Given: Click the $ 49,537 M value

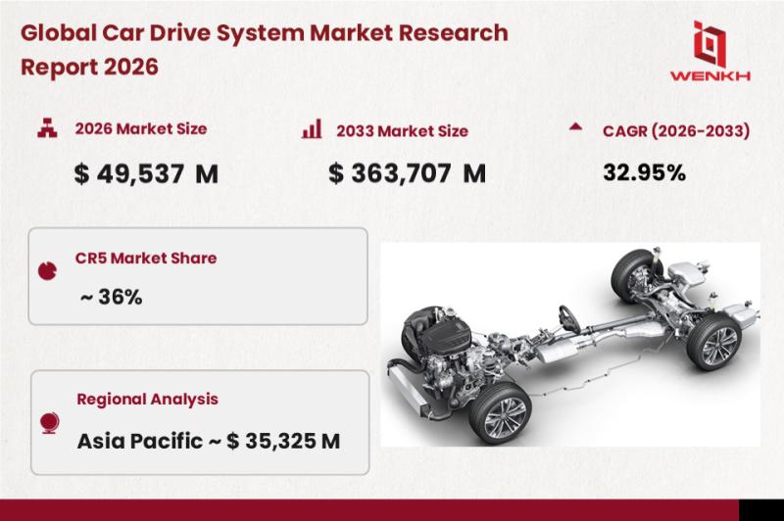Looking at the screenshot, I should (146, 174).
